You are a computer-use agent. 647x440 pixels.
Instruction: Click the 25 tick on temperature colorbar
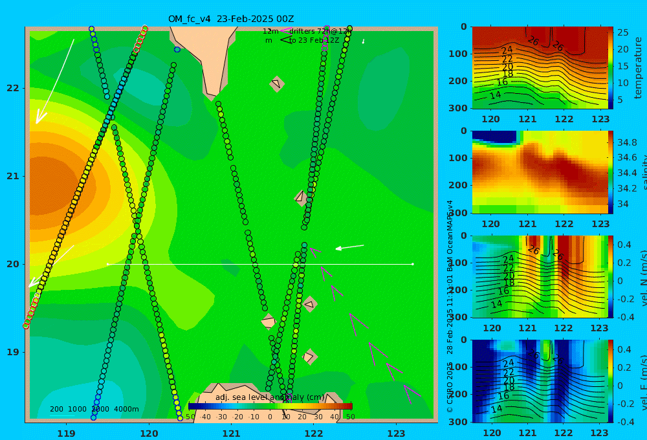click(623, 32)
